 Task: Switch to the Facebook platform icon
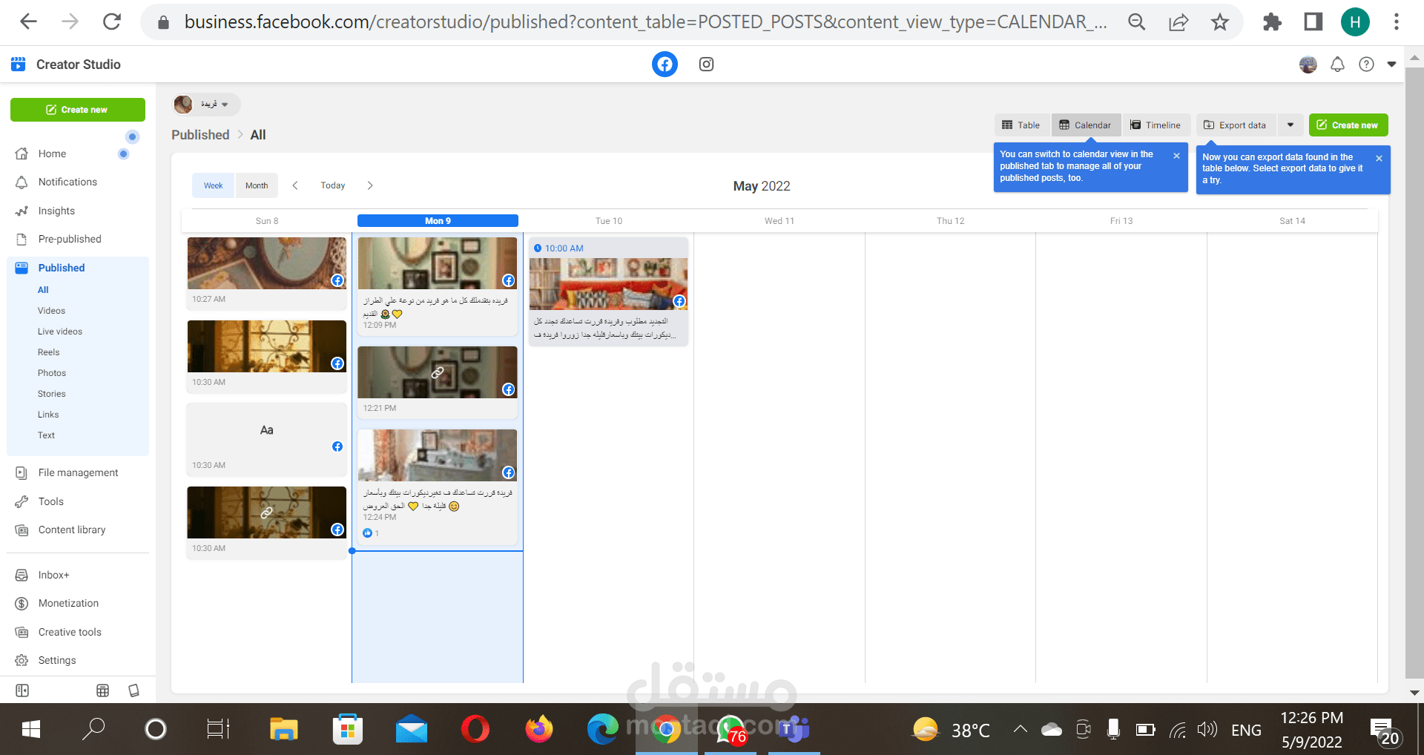pos(665,65)
